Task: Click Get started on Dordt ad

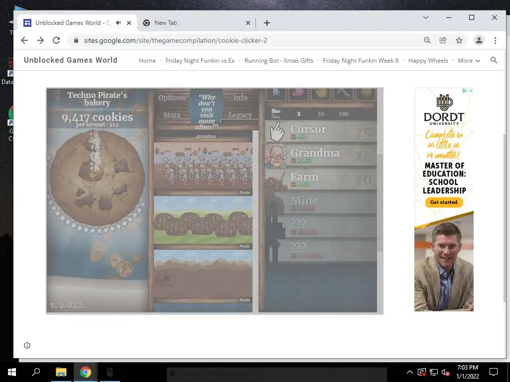Action: tap(444, 202)
